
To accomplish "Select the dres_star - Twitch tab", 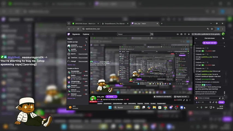I will [144, 23].
